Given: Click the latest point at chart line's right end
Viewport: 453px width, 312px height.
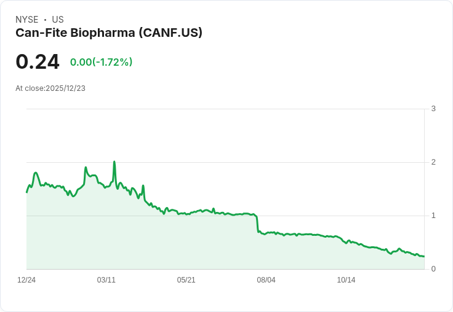Looking at the screenshot, I should 423,256.
